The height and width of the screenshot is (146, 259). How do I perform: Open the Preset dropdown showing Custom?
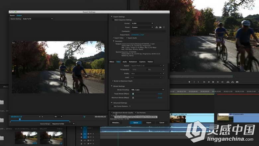click(142, 27)
